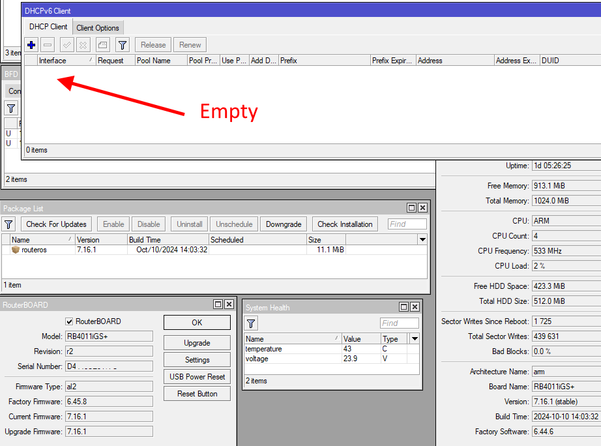This screenshot has height=446, width=601.
Task: Open the filter in System Health window
Action: coord(251,323)
